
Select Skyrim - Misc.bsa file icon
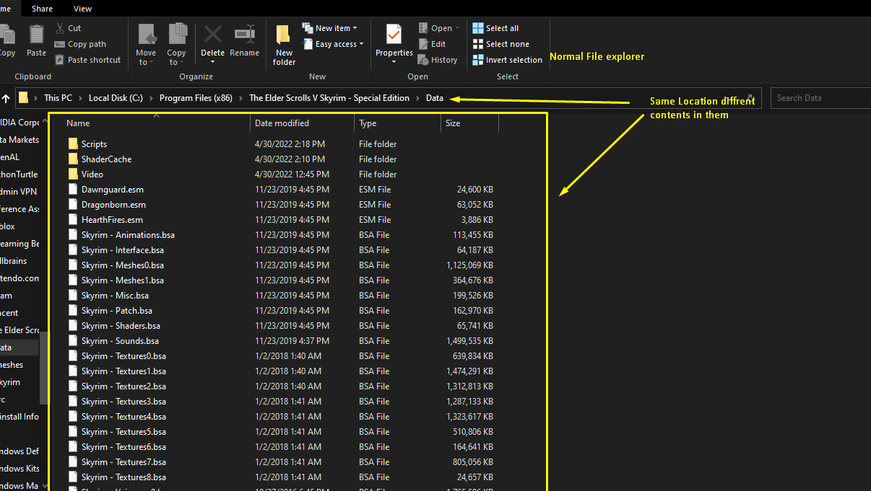pos(72,296)
